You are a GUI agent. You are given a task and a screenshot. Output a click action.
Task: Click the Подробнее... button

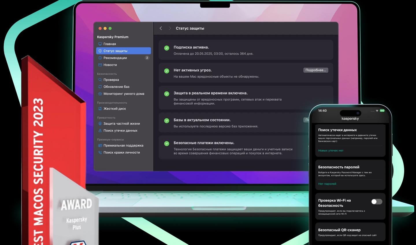click(x=316, y=70)
